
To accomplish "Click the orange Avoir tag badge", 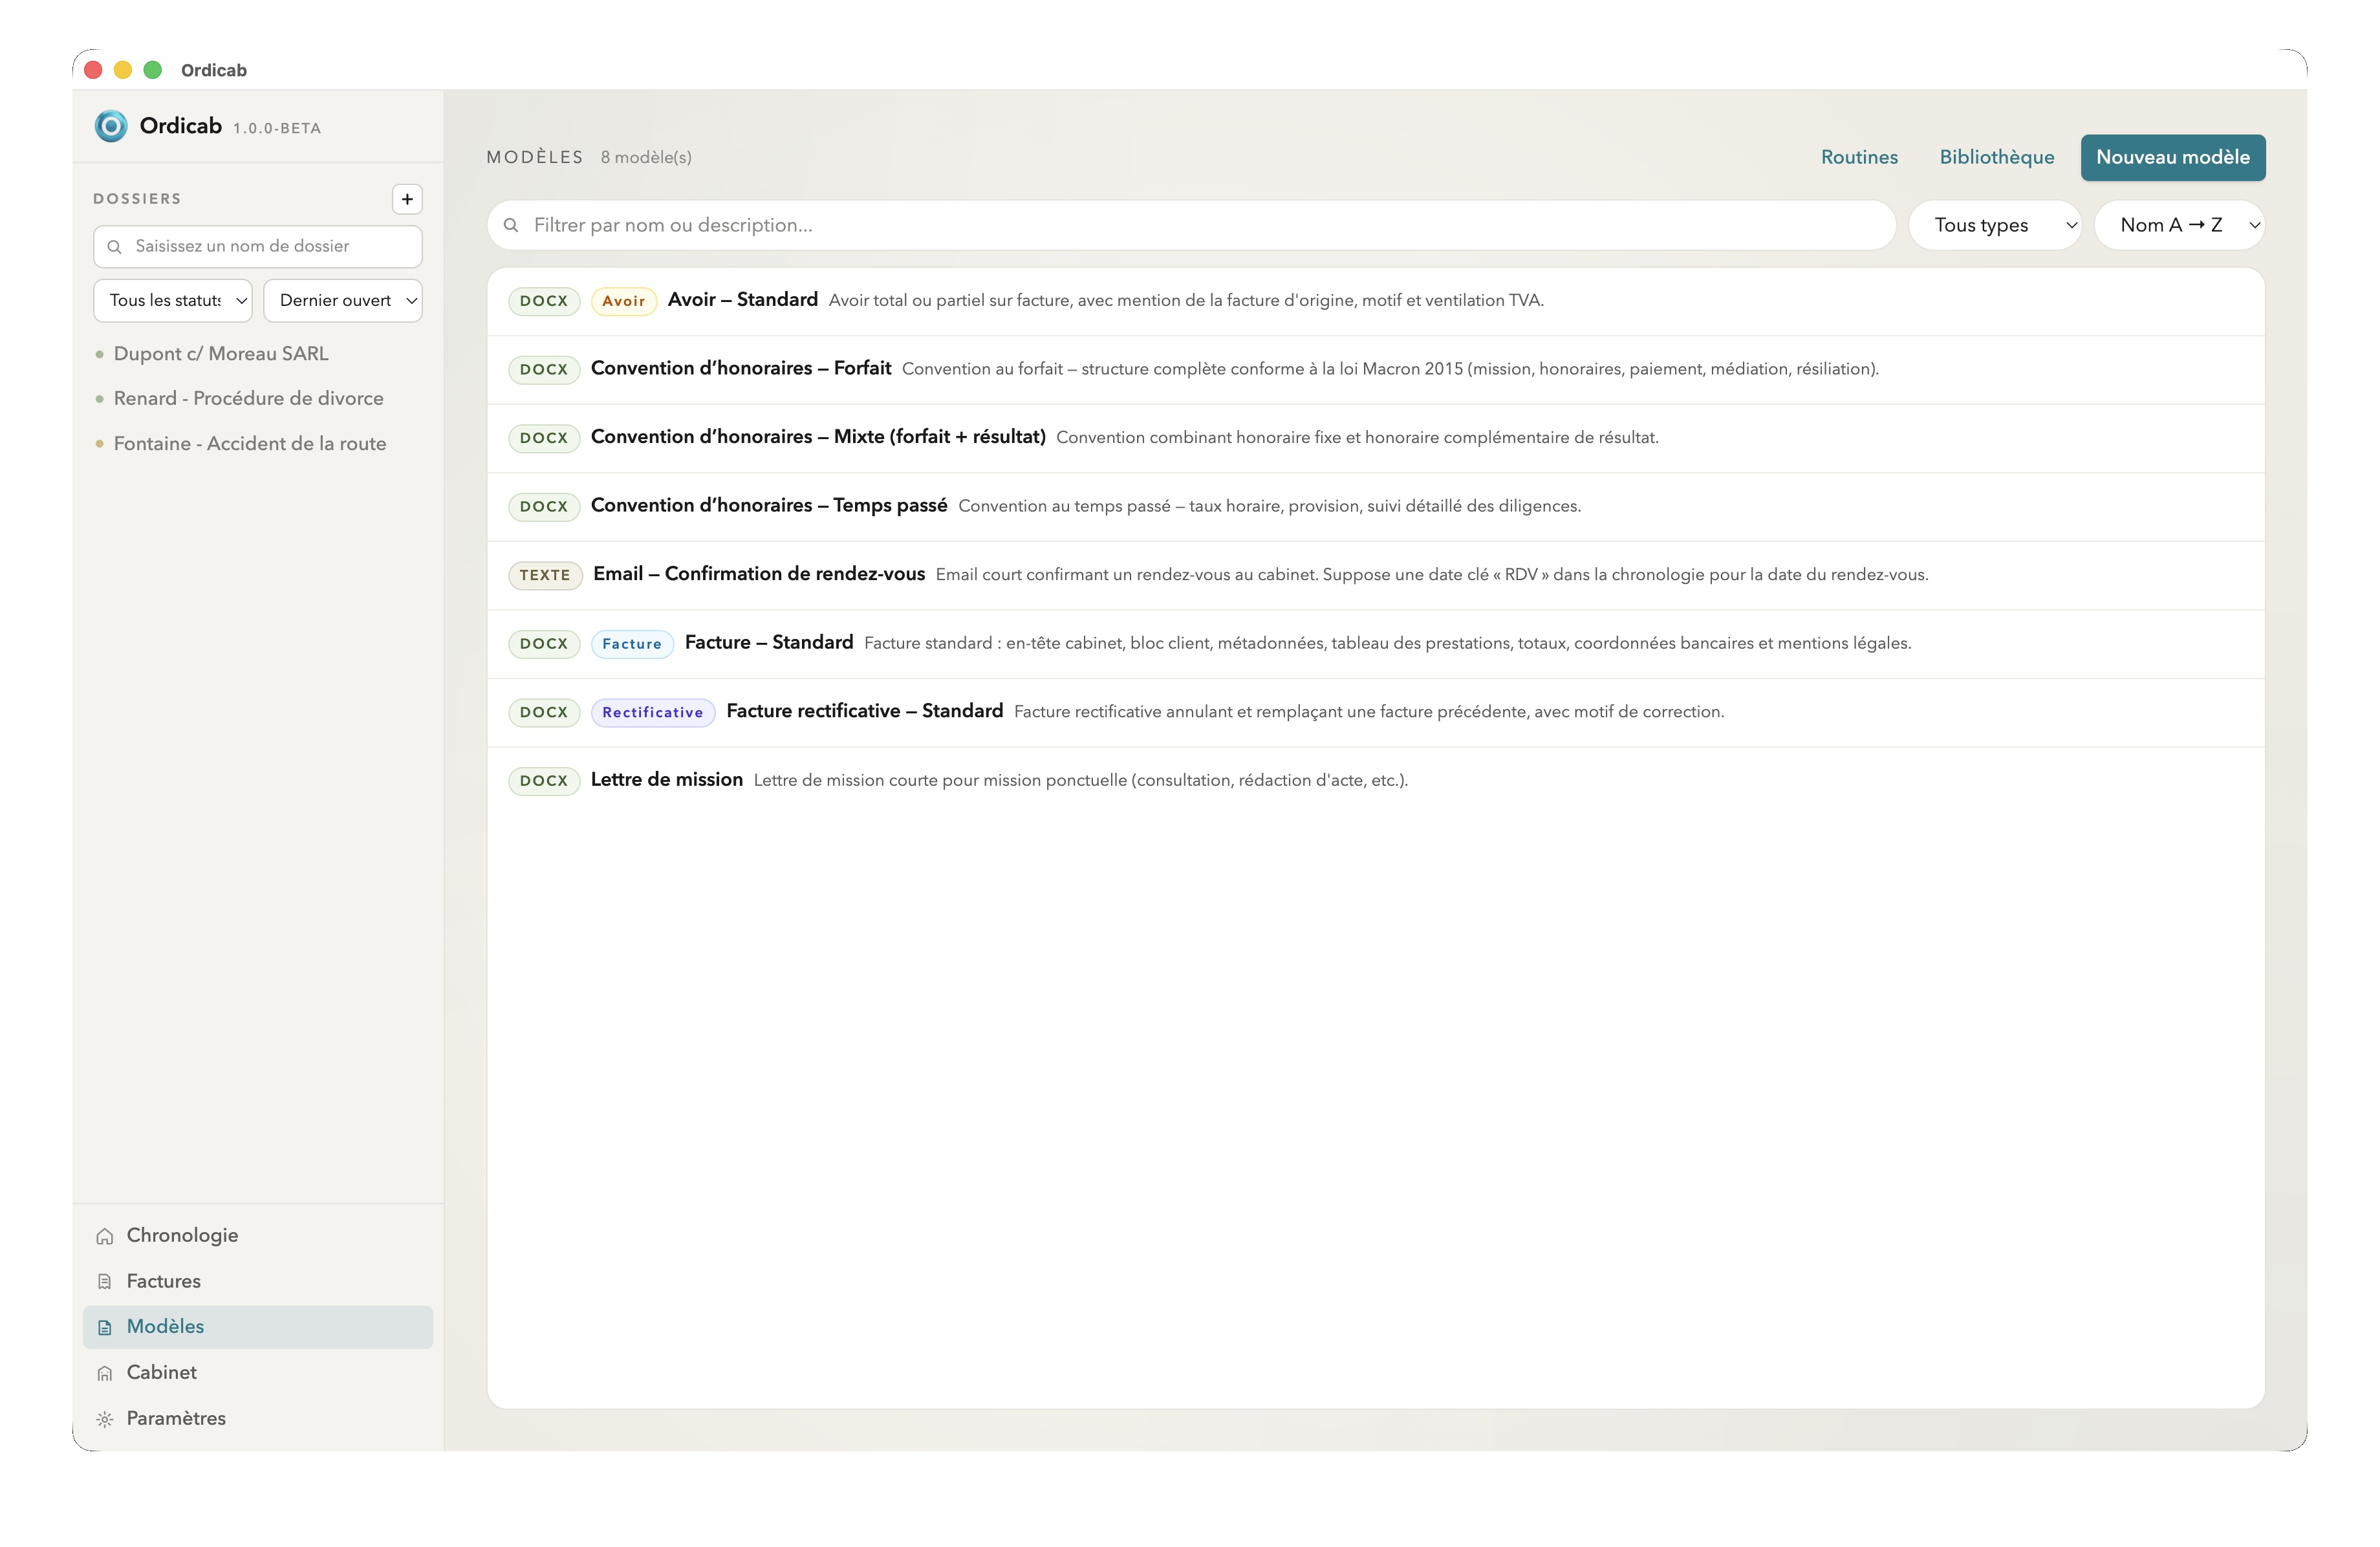I will coord(624,301).
